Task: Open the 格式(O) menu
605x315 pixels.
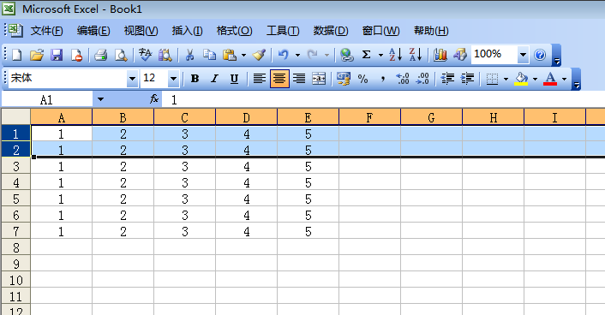Action: point(235,31)
